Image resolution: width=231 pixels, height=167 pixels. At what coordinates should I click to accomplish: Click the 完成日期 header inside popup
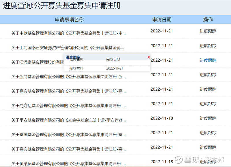[113, 59]
